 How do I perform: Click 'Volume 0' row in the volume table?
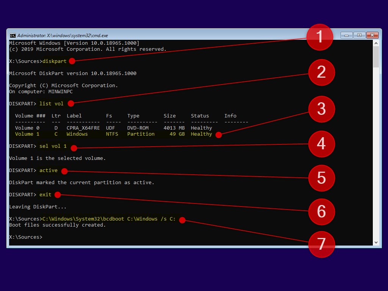[114, 128]
